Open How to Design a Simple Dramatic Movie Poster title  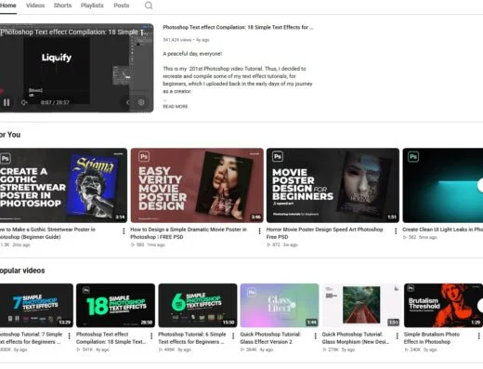click(x=189, y=233)
